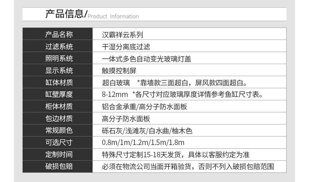309x182 pixels.
Task: Select the 产品名称 label cell
Action: 59,35
